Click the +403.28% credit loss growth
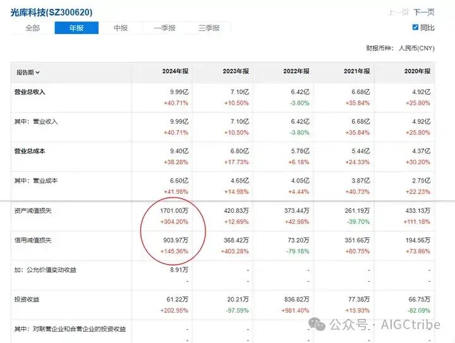 [x=234, y=251]
